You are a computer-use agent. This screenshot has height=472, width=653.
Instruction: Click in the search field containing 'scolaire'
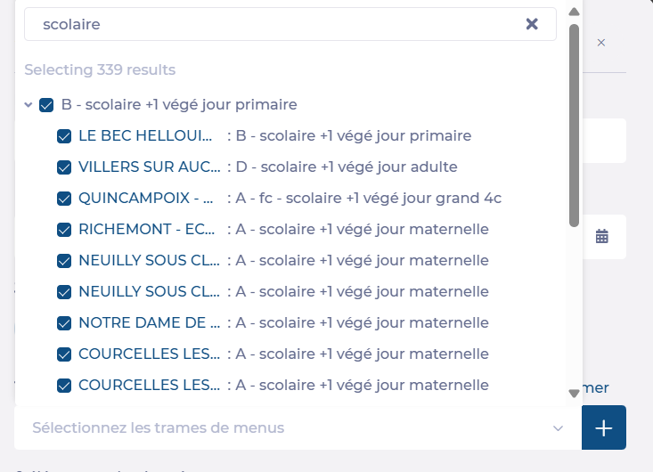267,25
